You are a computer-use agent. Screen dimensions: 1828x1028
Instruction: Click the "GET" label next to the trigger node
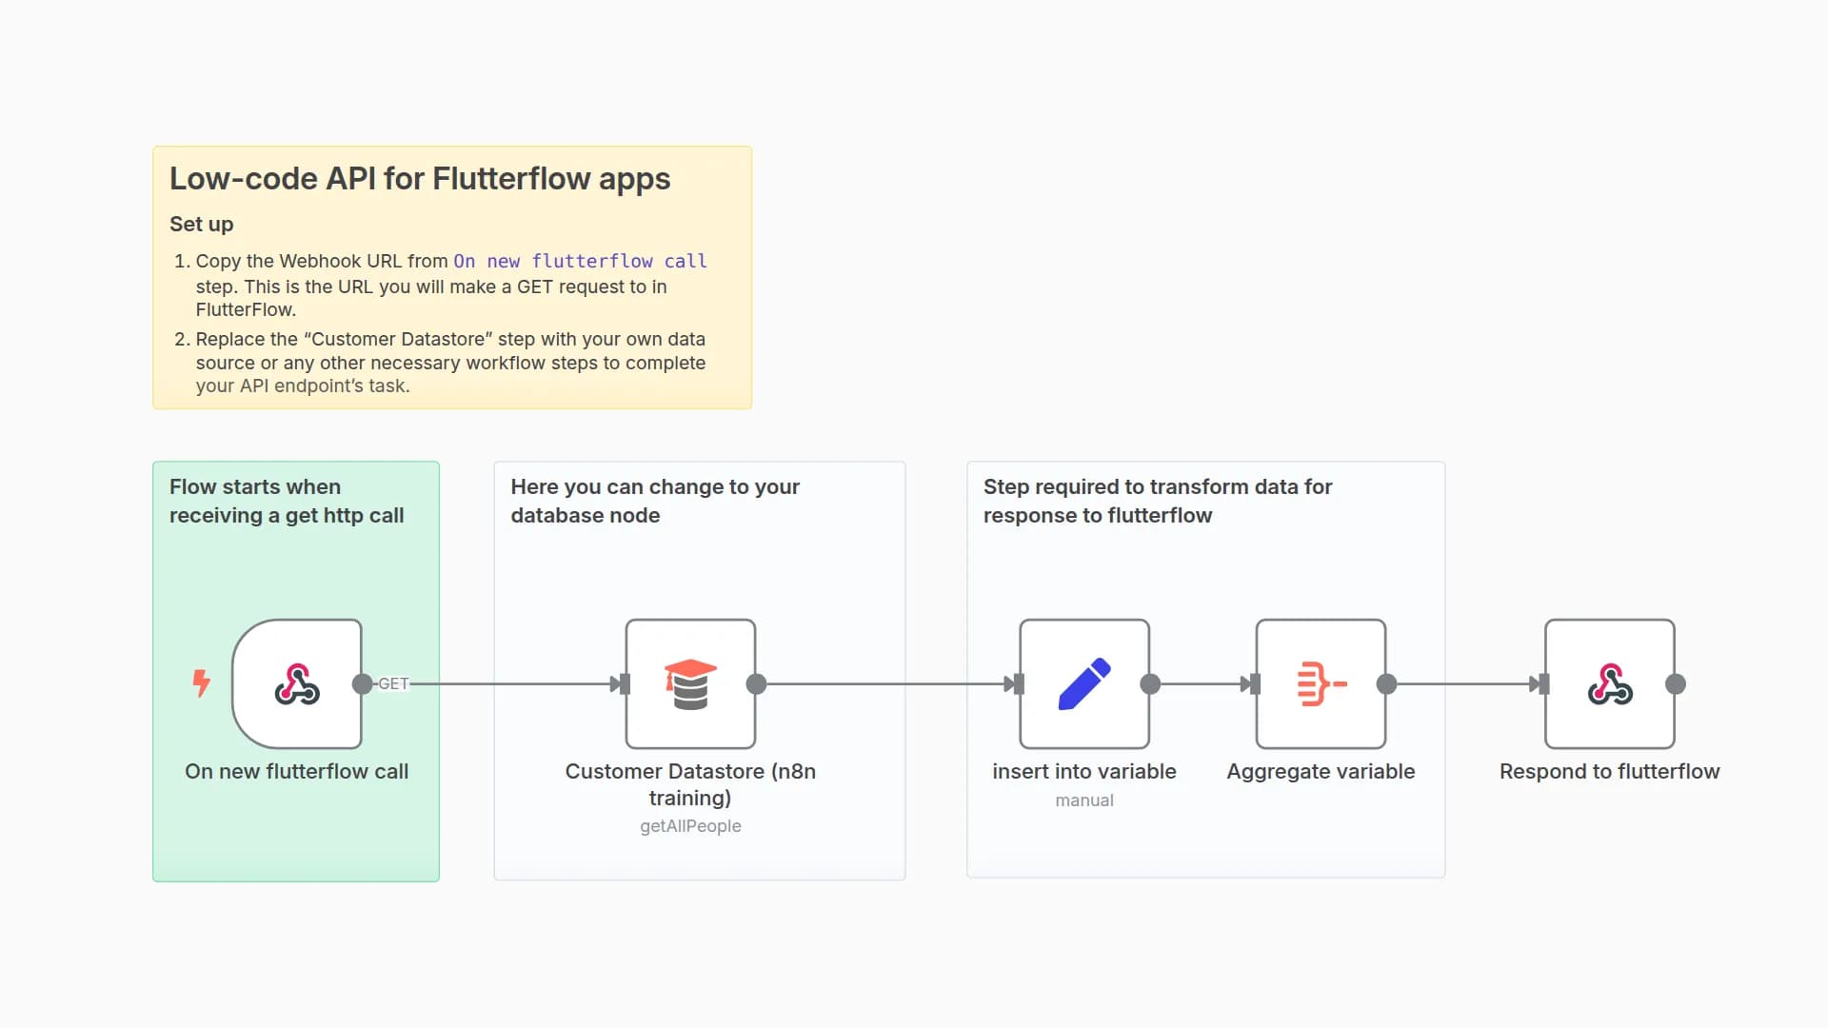pos(393,683)
